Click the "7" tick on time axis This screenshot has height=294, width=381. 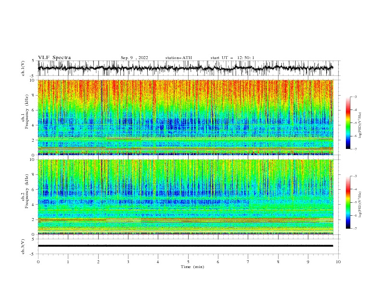[248, 262]
